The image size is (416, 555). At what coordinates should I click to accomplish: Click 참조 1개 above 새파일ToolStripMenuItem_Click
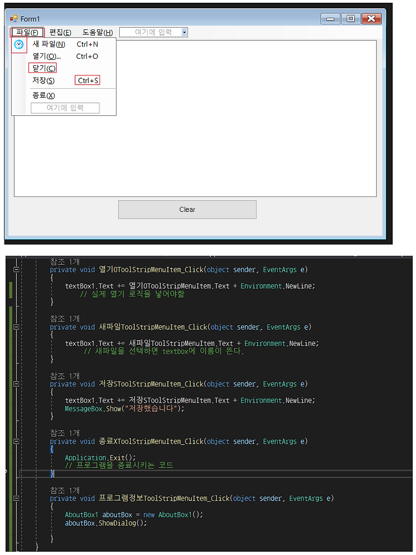coord(65,319)
